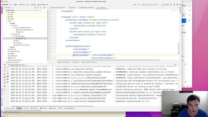Hide the Project panel with the minus icon
This screenshot has height=117, width=208.
click(47, 8)
